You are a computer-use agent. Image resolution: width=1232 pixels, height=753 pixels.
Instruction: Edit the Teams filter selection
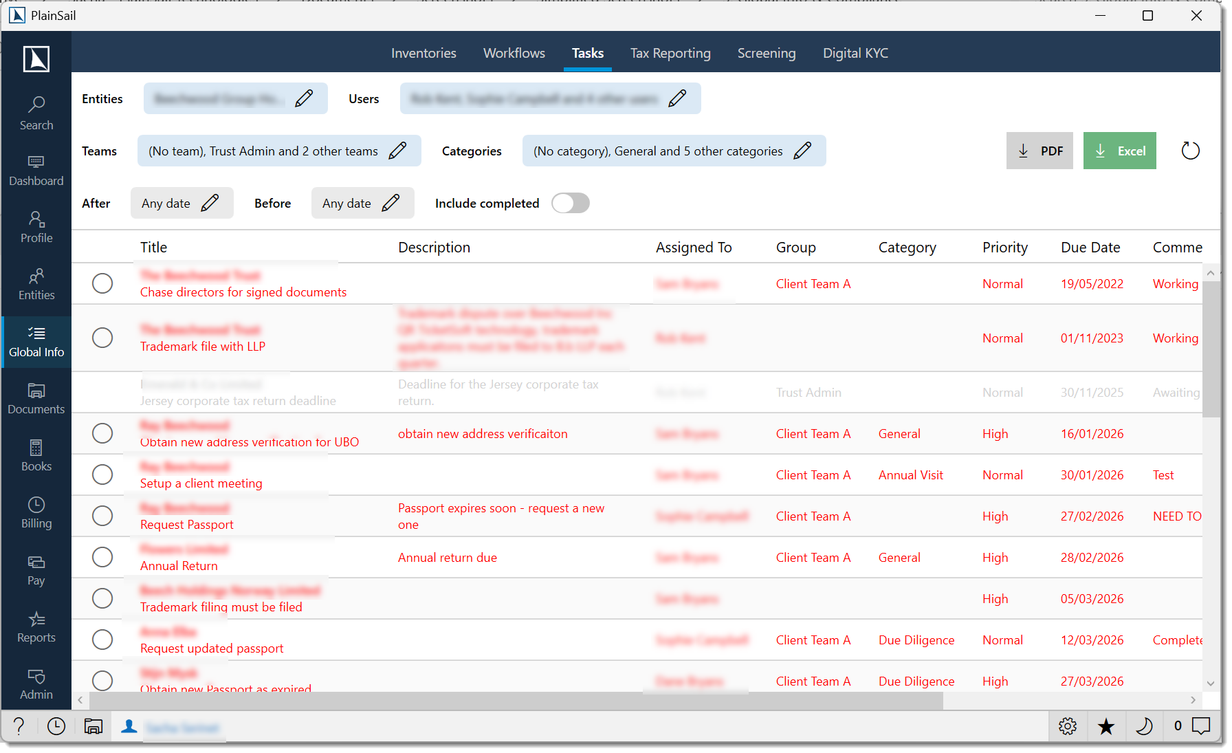399,151
